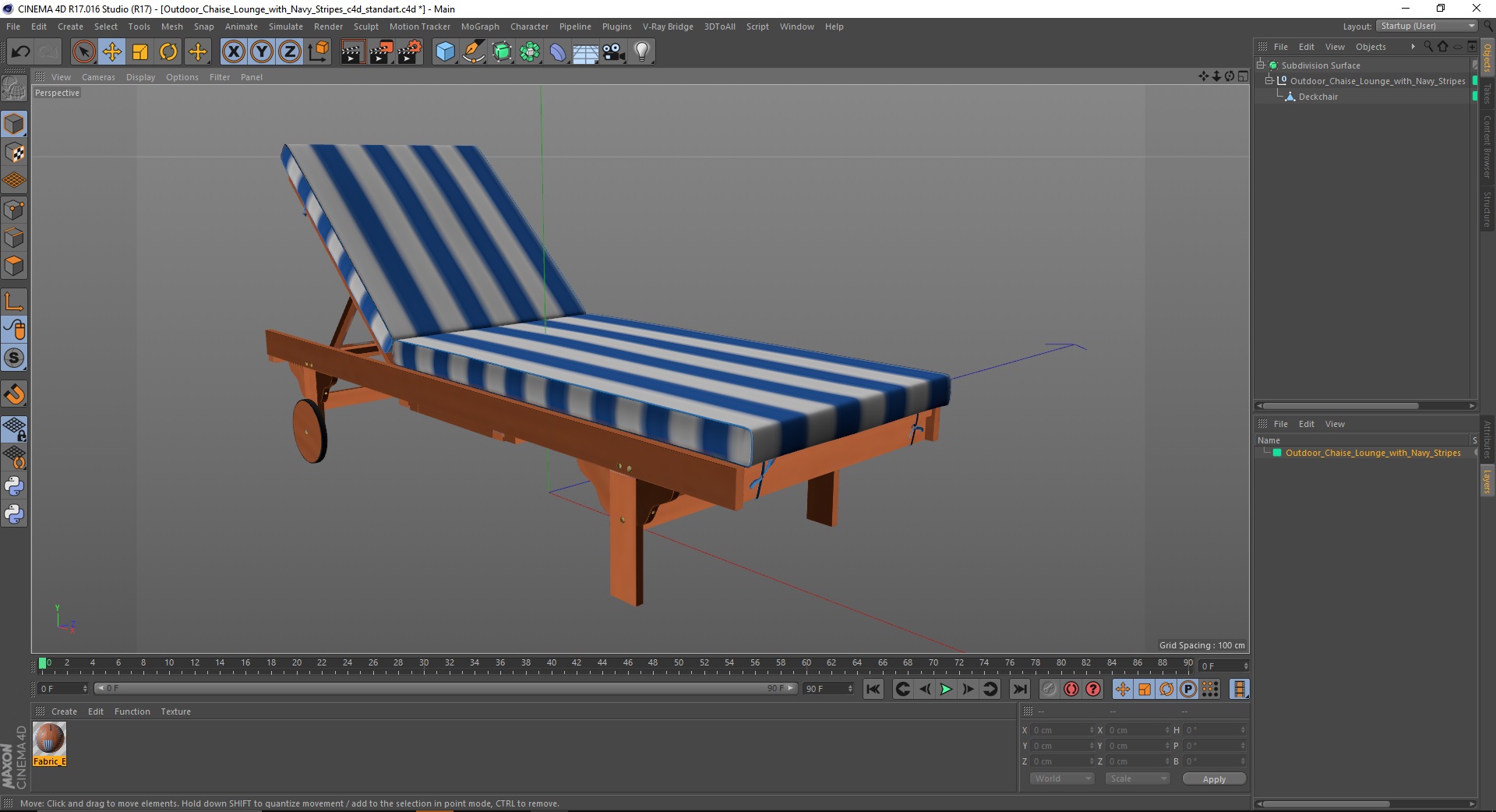This screenshot has width=1496, height=812.
Task: Activate the Scale tool
Action: 140,52
